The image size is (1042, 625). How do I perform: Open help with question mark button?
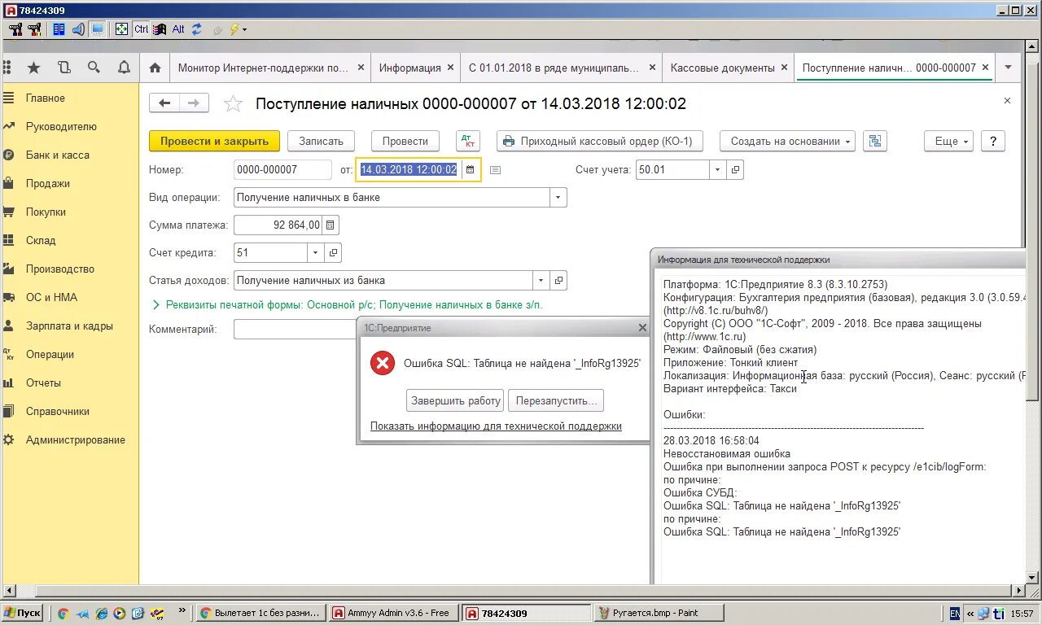(x=993, y=141)
